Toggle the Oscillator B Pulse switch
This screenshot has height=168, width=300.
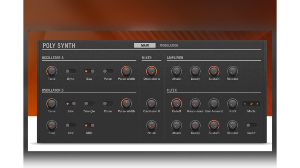pyautogui.click(x=108, y=104)
